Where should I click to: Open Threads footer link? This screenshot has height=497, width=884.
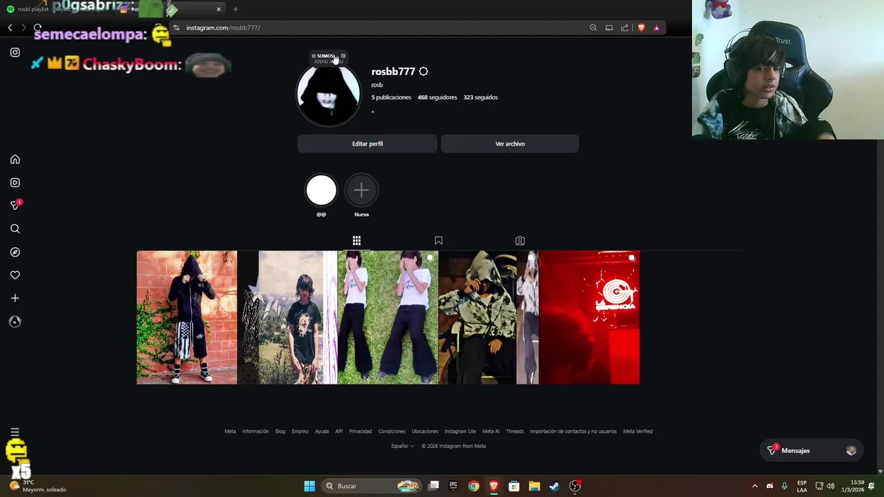515,431
